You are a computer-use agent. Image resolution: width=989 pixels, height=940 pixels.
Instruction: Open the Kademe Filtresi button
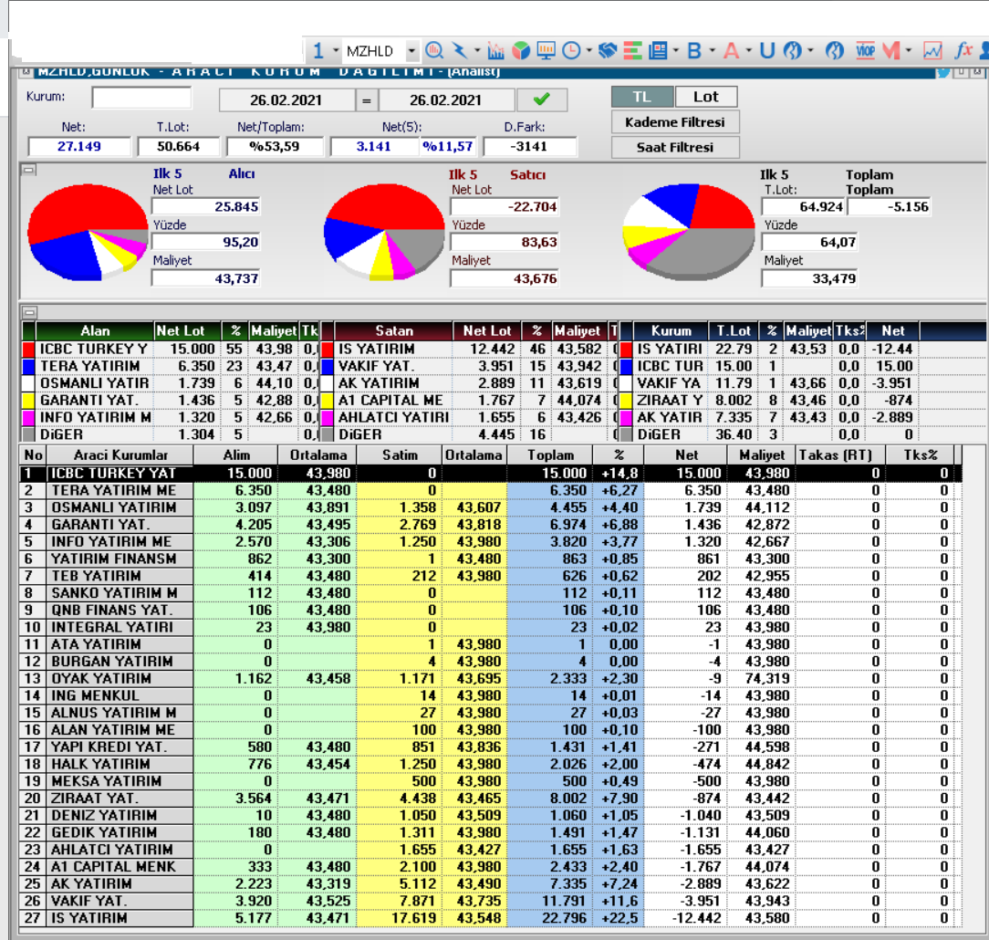[x=675, y=121]
